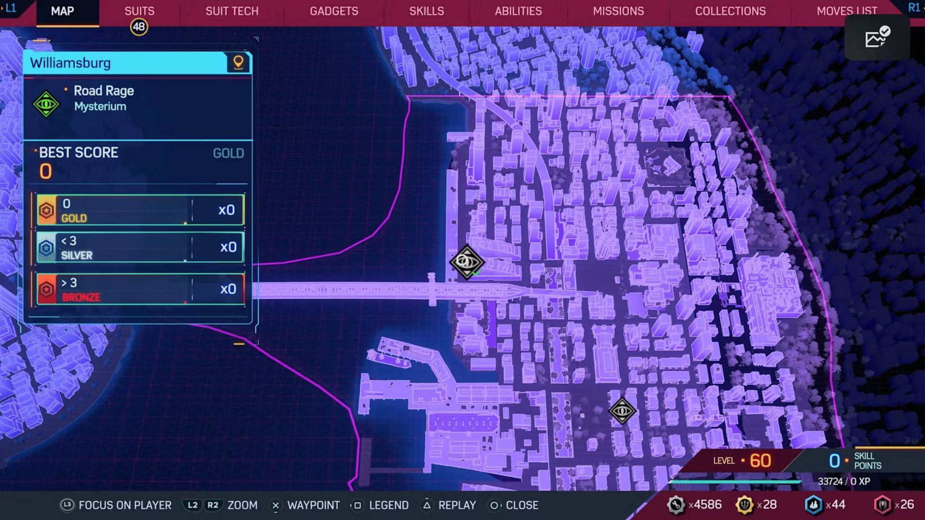
Task: Click the bronze medal icon
Action: point(47,289)
